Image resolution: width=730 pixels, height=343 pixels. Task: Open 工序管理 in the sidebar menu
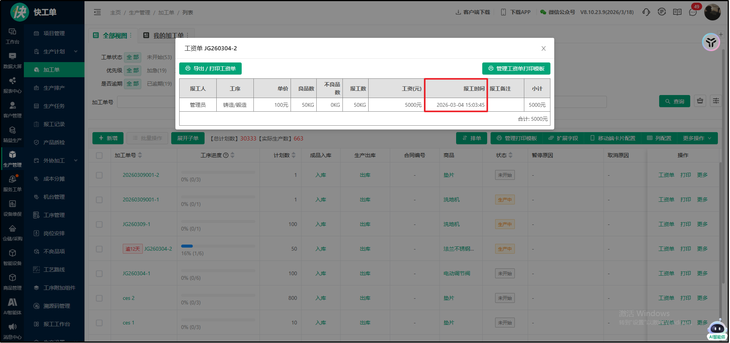54,215
